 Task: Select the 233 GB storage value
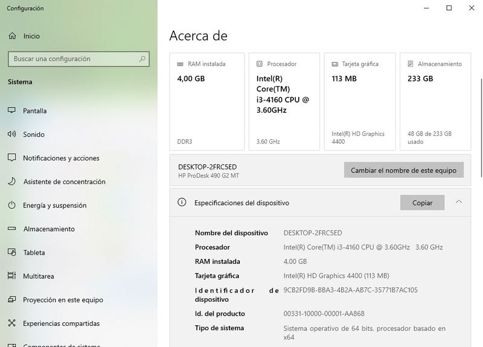click(420, 78)
